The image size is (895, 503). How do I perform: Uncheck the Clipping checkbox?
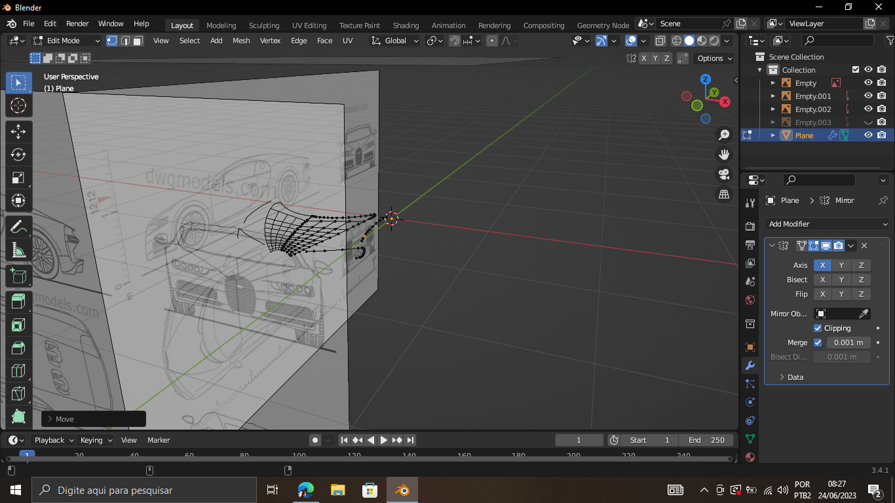(x=818, y=328)
